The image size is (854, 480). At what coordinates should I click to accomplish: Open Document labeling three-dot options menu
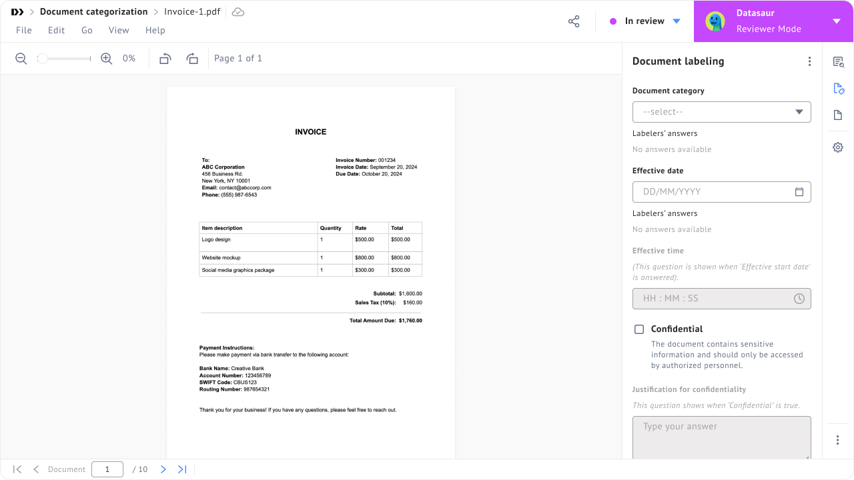tap(809, 61)
